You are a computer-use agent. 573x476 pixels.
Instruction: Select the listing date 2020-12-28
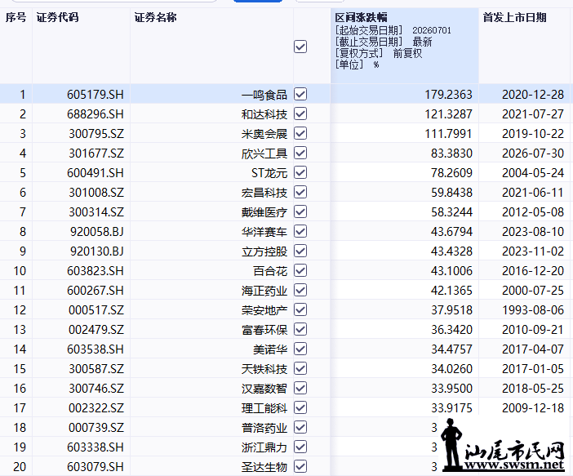pyautogui.click(x=533, y=95)
